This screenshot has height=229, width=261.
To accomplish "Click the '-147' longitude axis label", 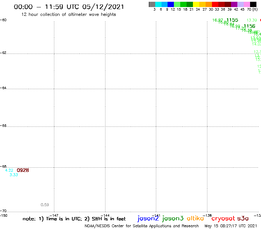I will pyautogui.click(x=54, y=216).
